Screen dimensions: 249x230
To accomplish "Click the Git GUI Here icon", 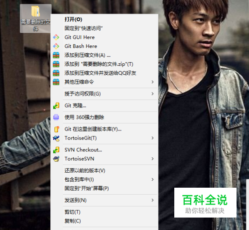I will click(x=56, y=37).
